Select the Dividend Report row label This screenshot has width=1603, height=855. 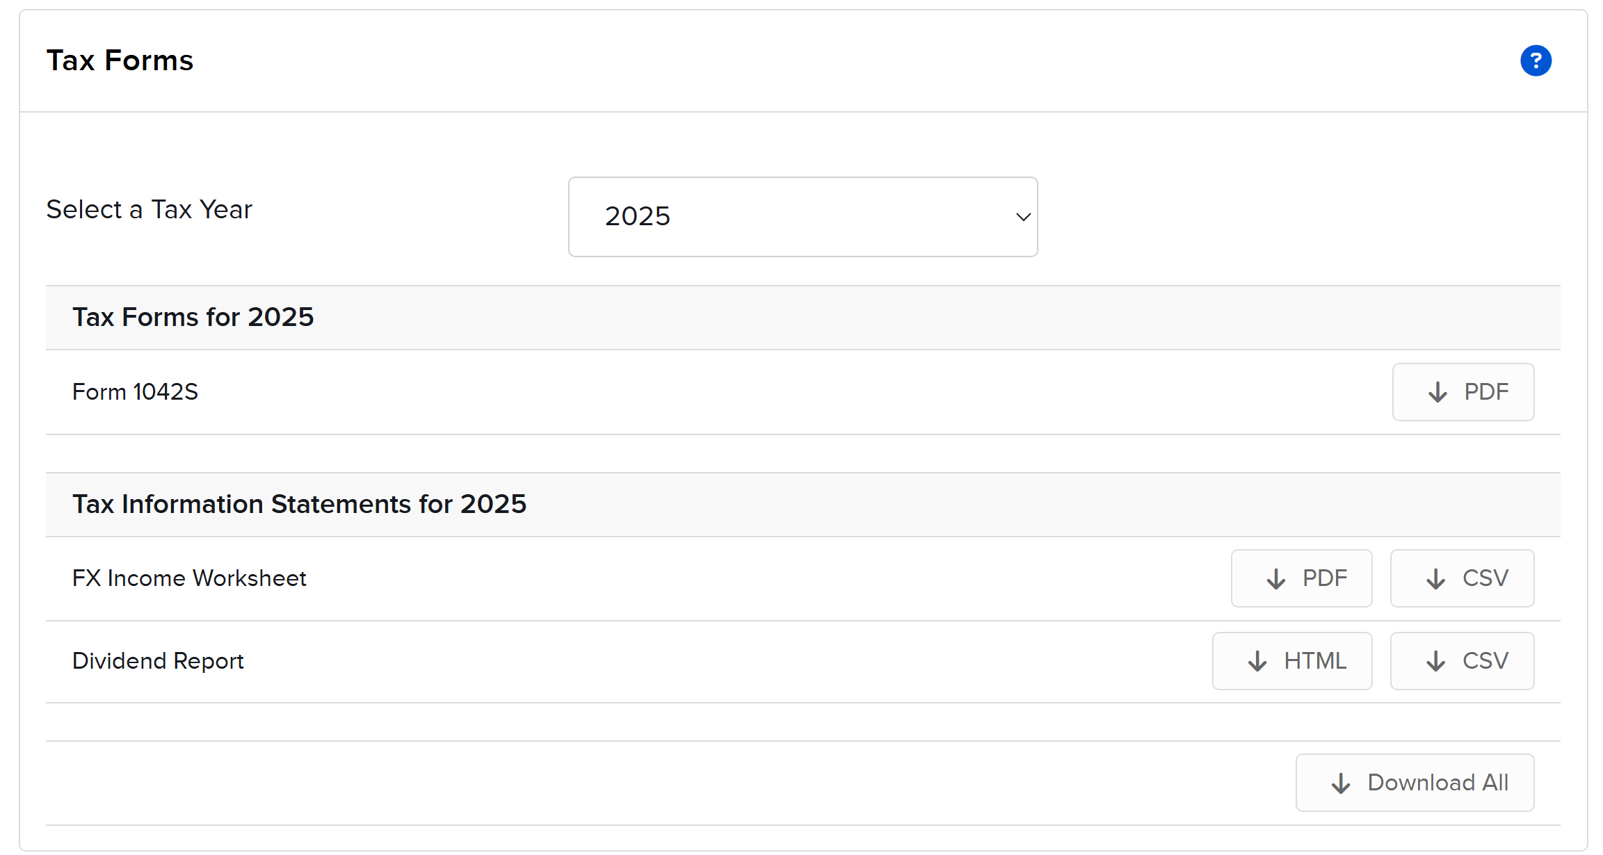[158, 661]
